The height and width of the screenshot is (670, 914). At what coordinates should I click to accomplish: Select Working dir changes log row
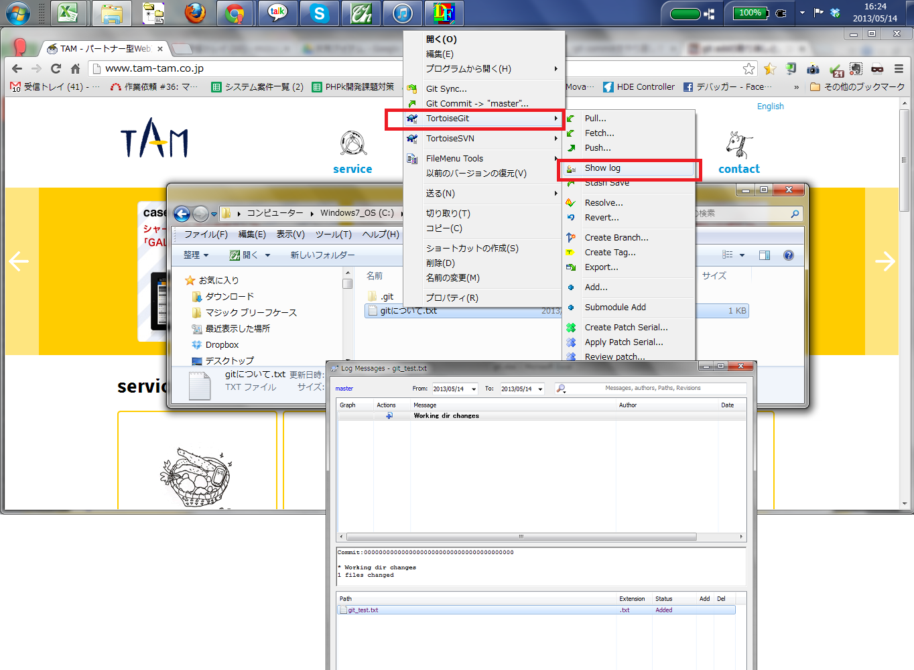pyautogui.click(x=541, y=416)
